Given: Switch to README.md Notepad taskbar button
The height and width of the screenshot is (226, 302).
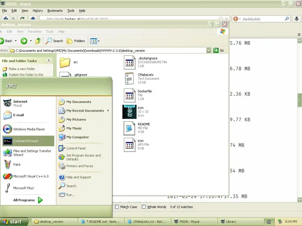Looking at the screenshot, I should click(x=101, y=222).
